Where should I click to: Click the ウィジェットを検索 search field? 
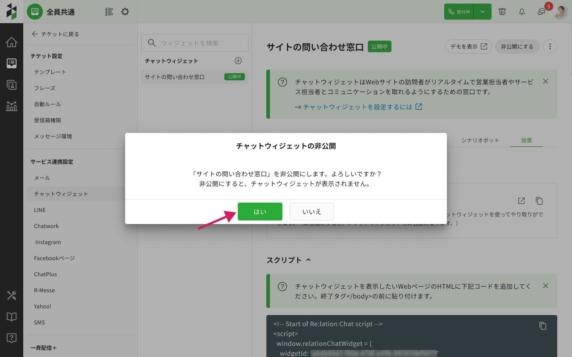pyautogui.click(x=195, y=43)
